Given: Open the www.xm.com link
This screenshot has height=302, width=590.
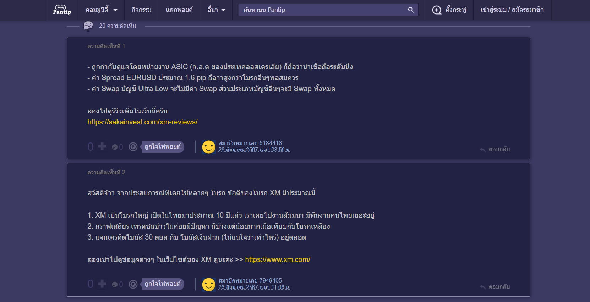Looking at the screenshot, I should pyautogui.click(x=278, y=259).
